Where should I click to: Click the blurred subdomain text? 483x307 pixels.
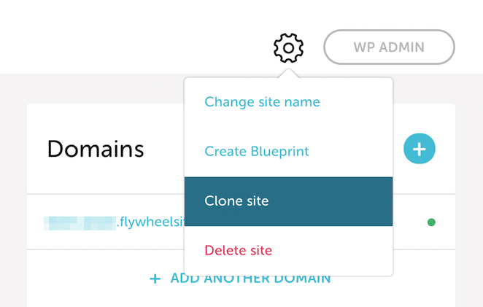click(x=80, y=223)
